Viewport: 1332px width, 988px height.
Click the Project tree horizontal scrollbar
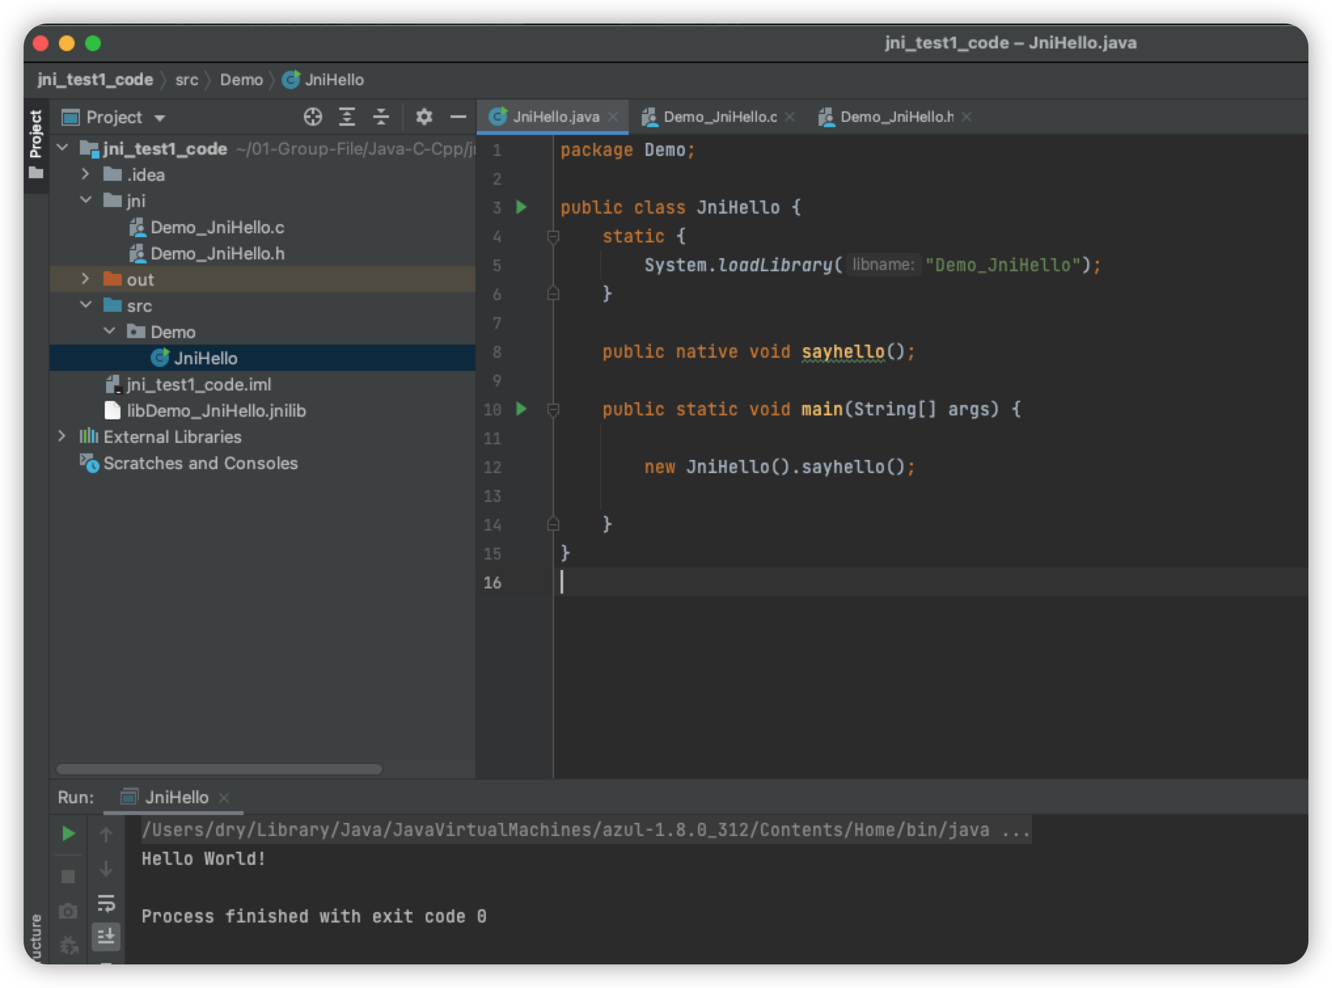(x=219, y=769)
